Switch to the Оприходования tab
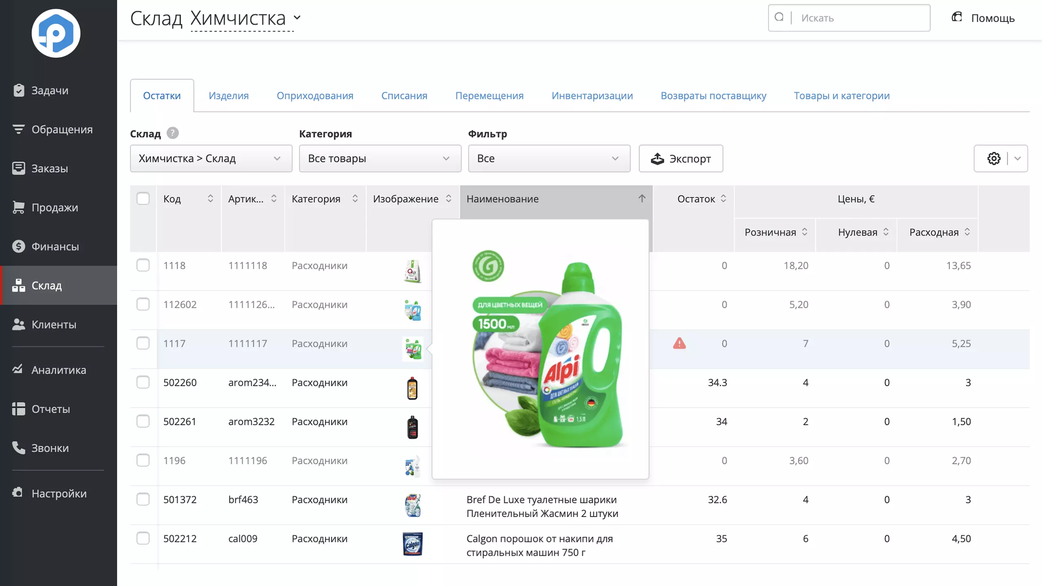 point(315,96)
